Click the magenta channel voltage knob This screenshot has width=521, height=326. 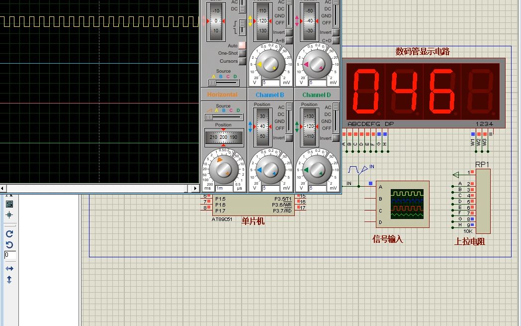[317, 64]
